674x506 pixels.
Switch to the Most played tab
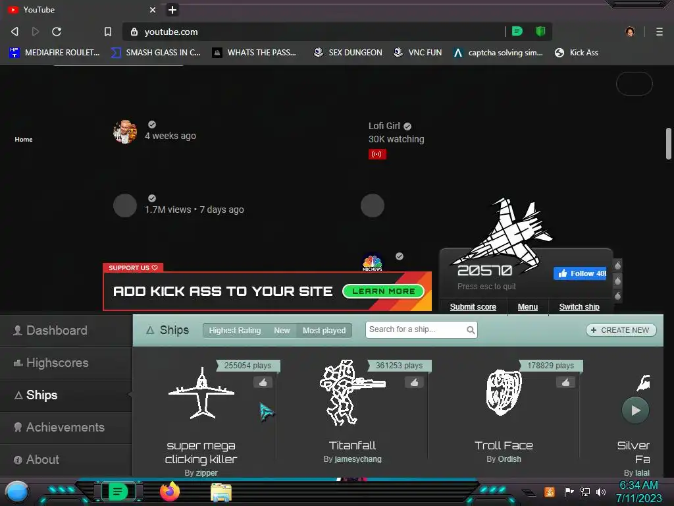[324, 331]
